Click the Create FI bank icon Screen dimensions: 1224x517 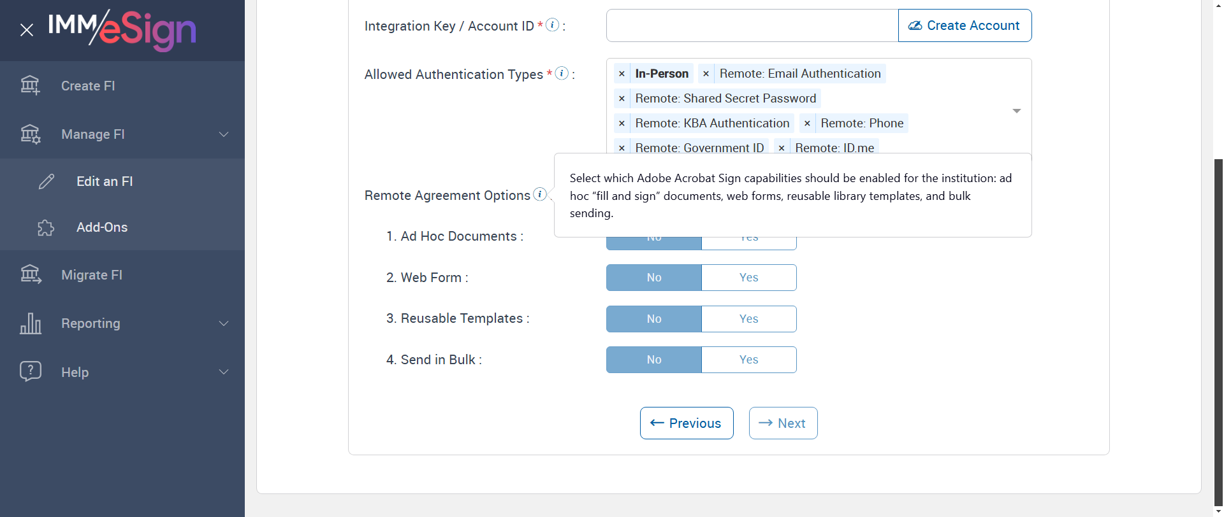(30, 85)
